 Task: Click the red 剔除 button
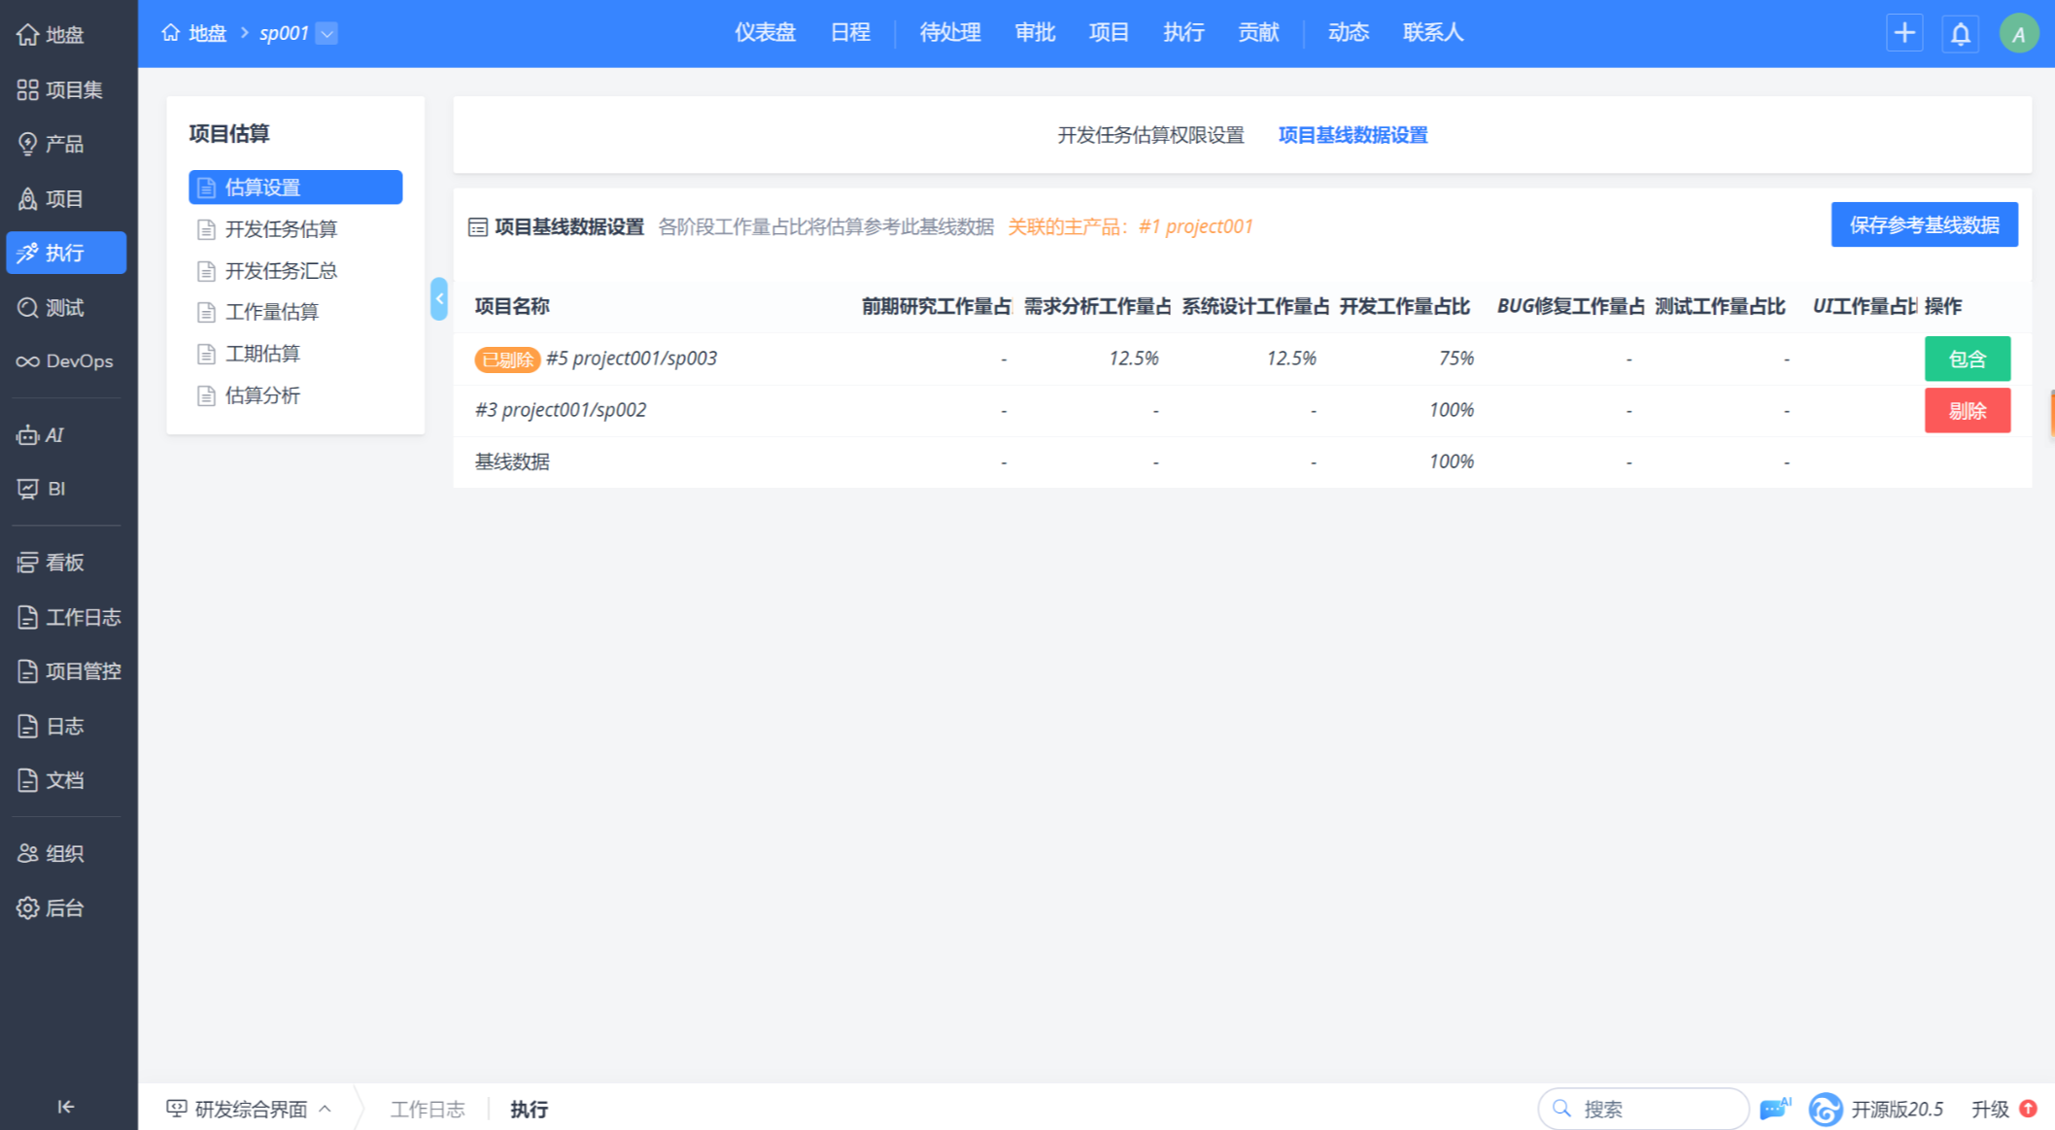pos(1967,411)
